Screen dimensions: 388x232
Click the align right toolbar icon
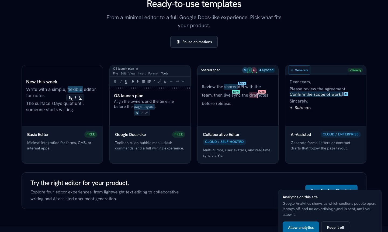[x=183, y=81]
